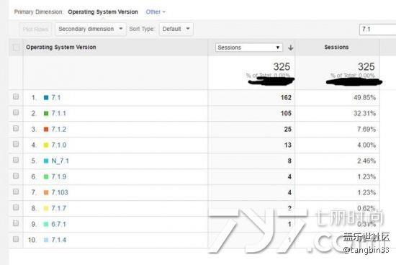Screen dimensions: 396x265
Task: Click the 13 sessions value
Action: 288,145
